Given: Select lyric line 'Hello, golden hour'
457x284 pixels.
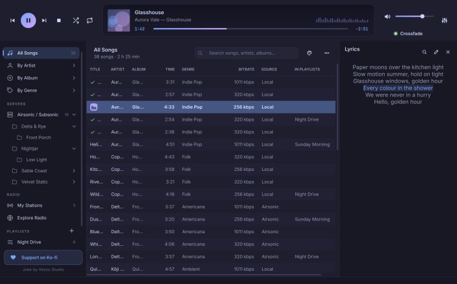Looking at the screenshot, I should [398, 102].
